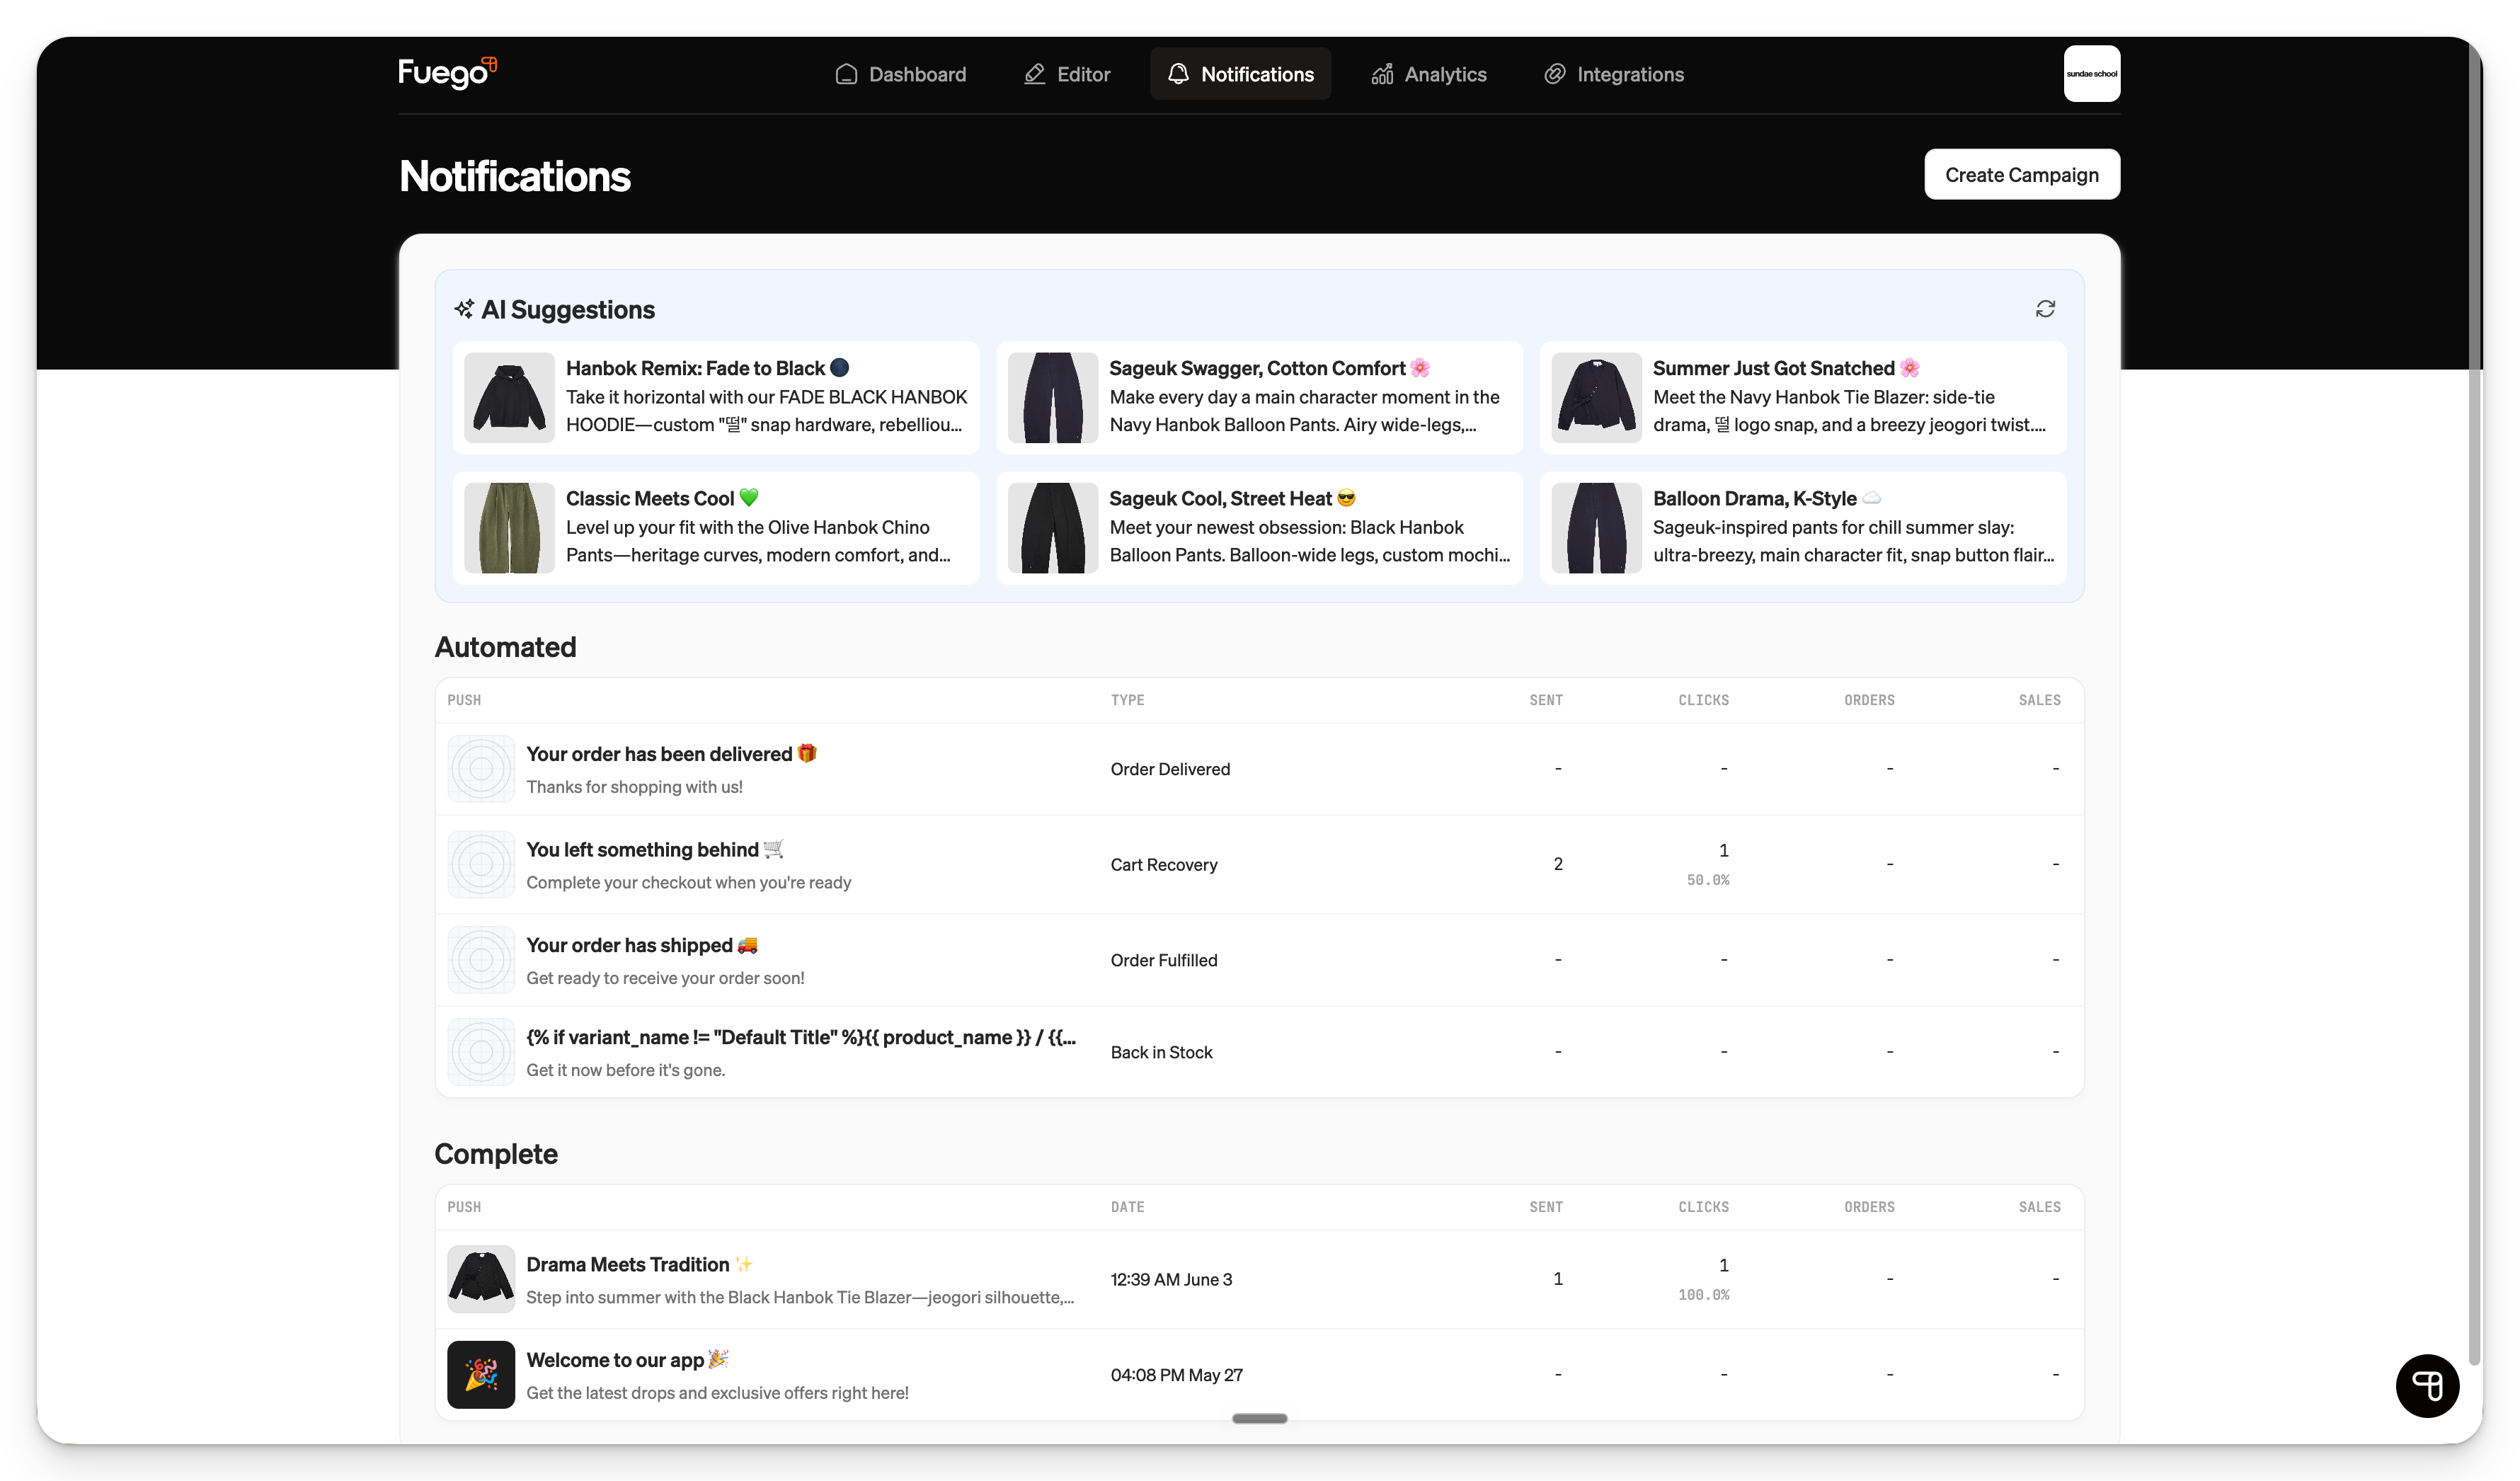Click the AI Suggestions sparkle icon
Image resolution: width=2520 pixels, height=1481 pixels.
464,309
